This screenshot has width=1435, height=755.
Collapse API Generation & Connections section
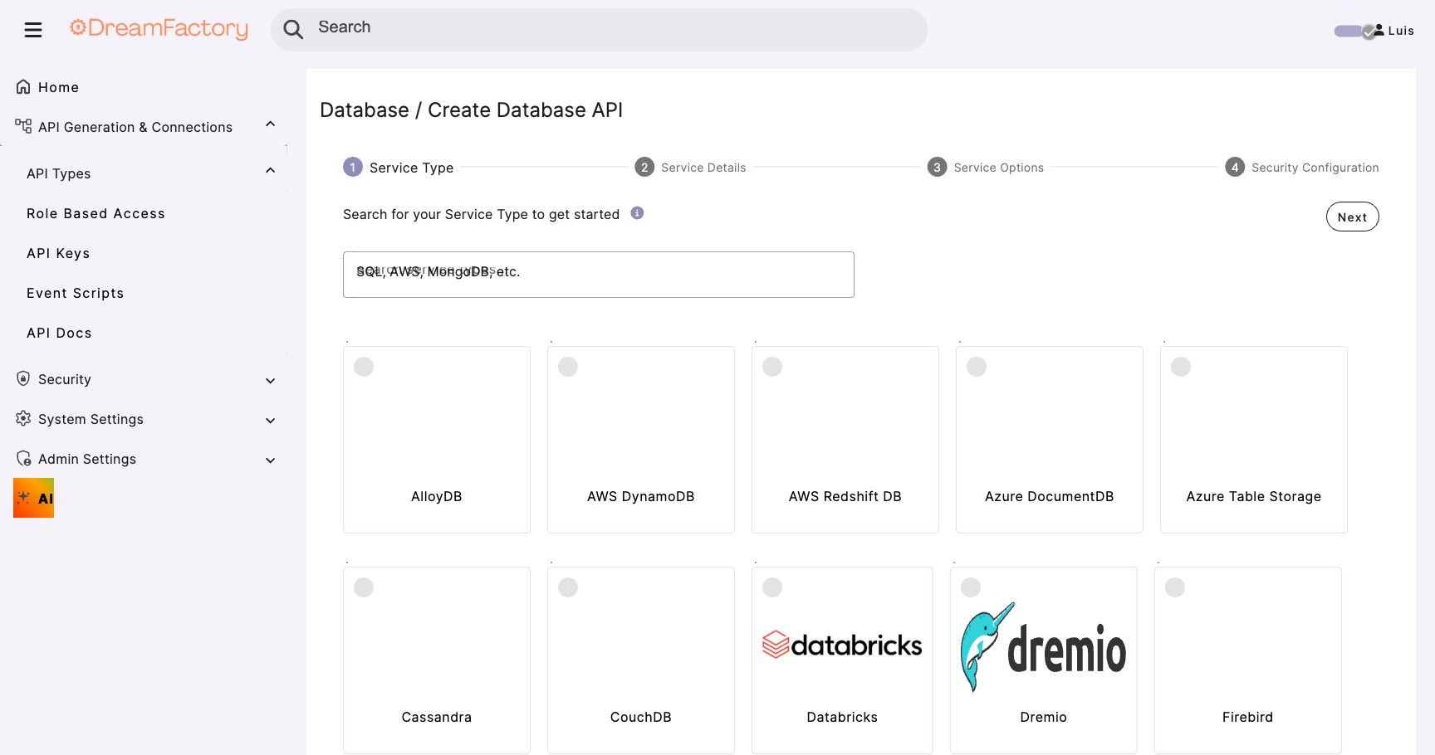pos(269,123)
